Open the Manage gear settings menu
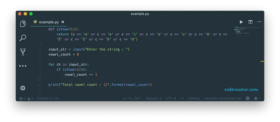The image size is (280, 122). (23, 88)
